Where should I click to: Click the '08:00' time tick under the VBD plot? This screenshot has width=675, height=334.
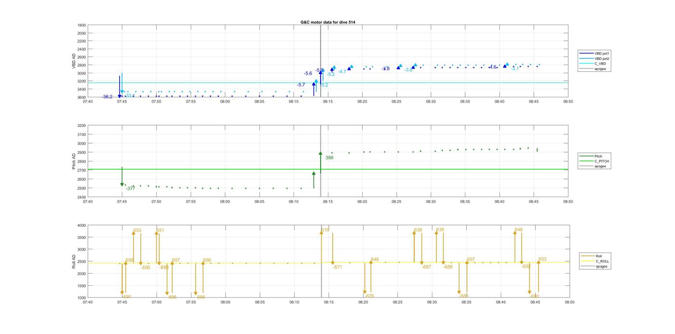pyautogui.click(x=225, y=102)
